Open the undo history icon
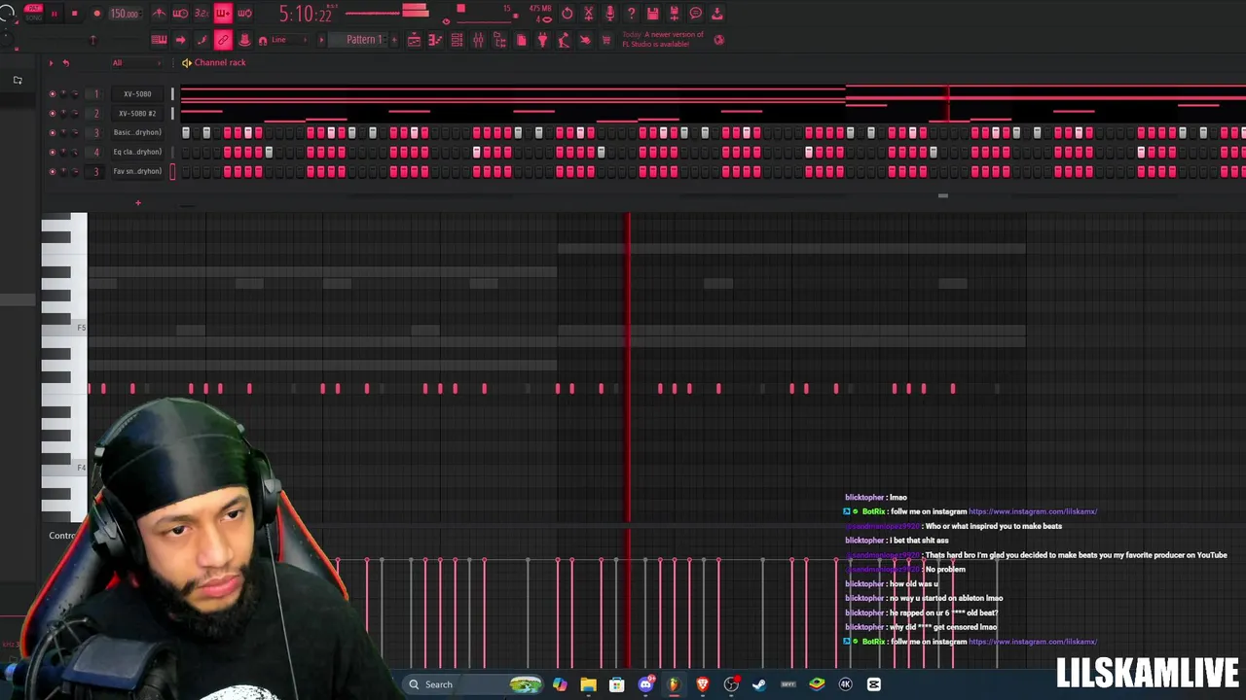Screen dimensions: 1246x700 click(568, 14)
